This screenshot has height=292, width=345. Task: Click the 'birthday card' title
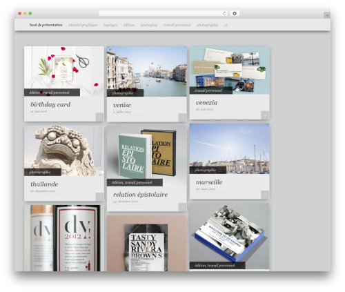coord(50,104)
